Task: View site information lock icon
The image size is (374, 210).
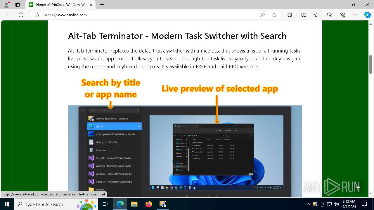Action: [x=37, y=15]
